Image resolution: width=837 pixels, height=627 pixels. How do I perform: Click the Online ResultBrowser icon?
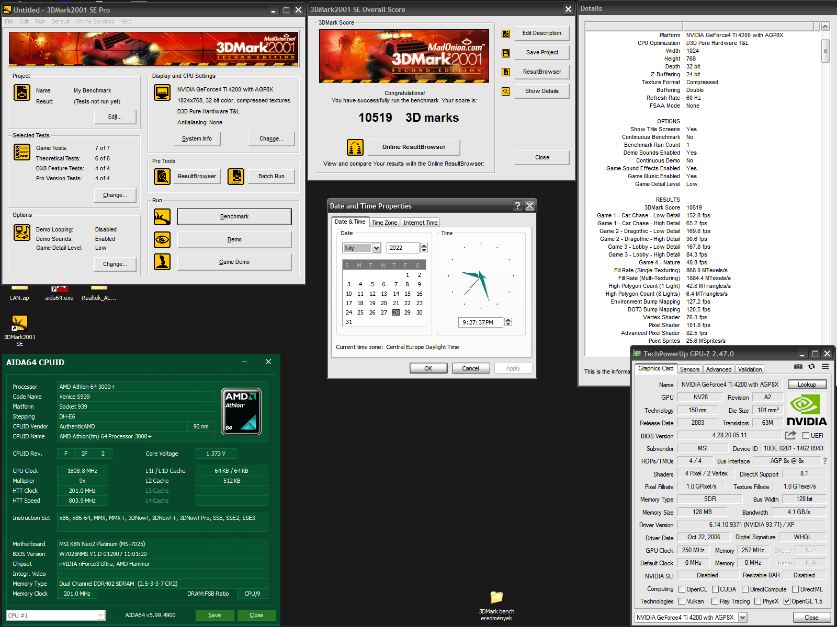355,147
